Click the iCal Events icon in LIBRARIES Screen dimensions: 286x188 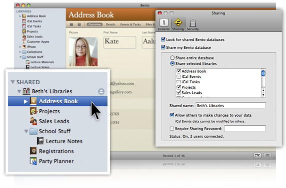tap(24, 21)
